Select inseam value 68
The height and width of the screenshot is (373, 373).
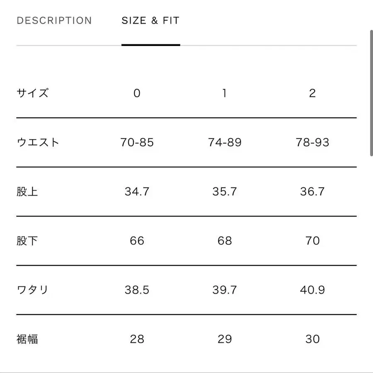224,241
